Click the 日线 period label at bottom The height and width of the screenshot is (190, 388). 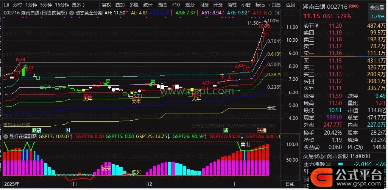(x=290, y=184)
